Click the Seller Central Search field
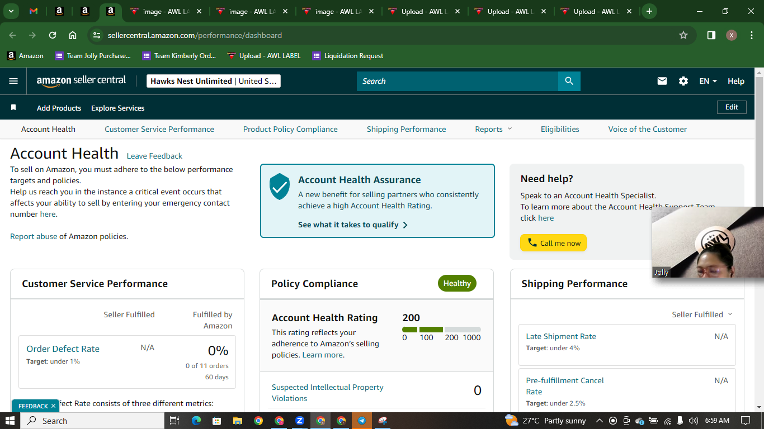 point(458,81)
